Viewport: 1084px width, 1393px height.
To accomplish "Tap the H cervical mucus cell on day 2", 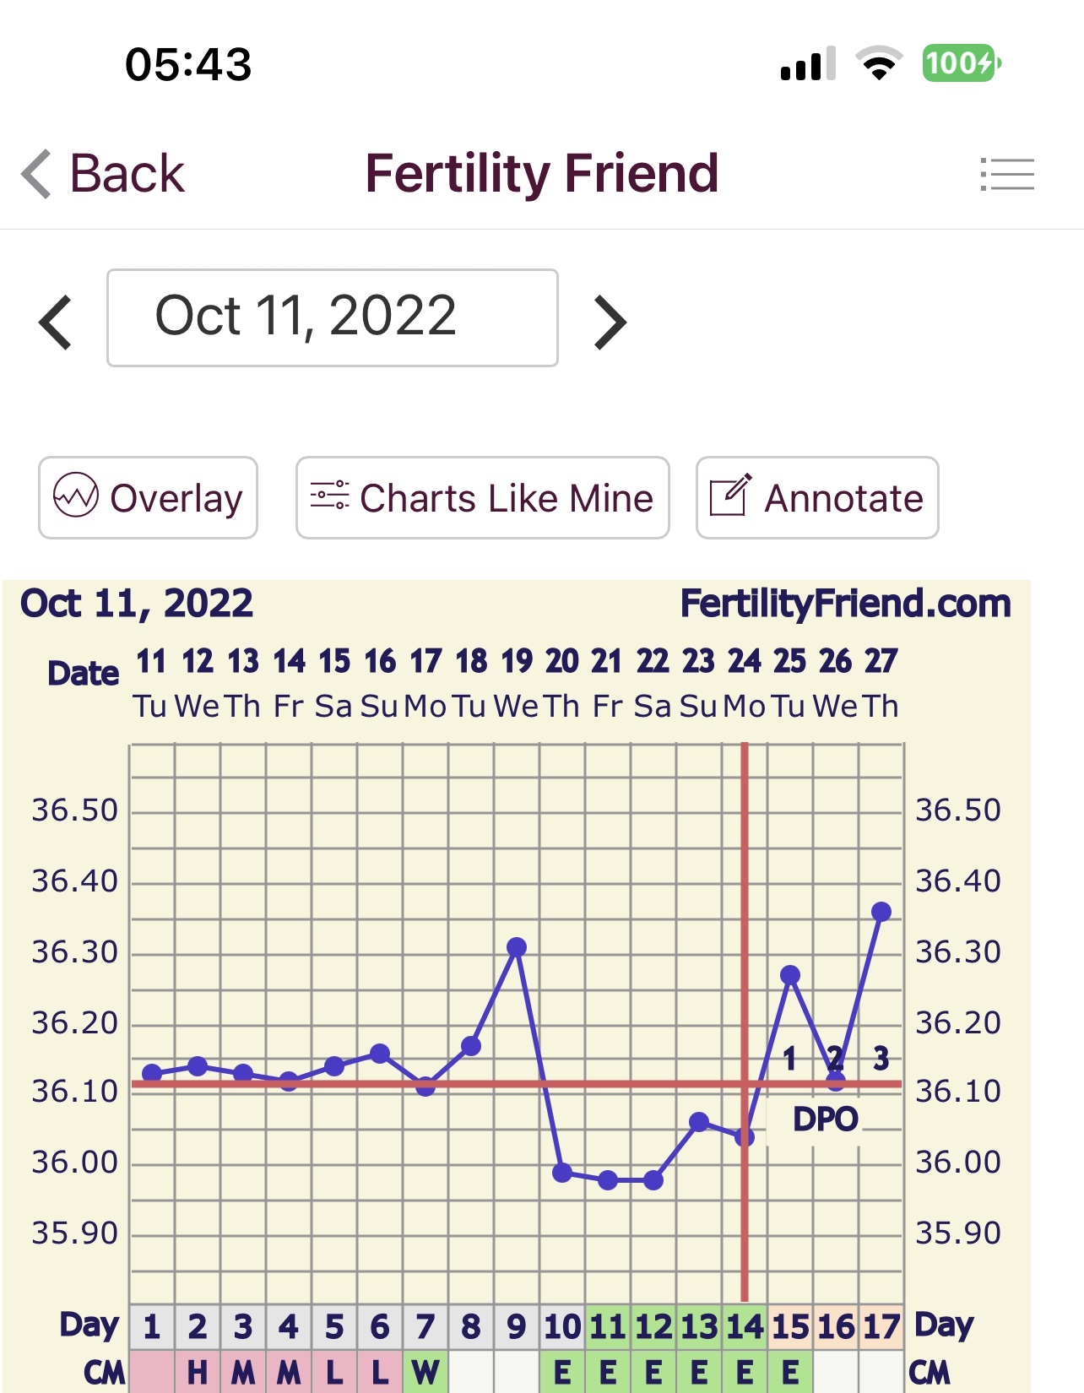I will (x=198, y=1372).
